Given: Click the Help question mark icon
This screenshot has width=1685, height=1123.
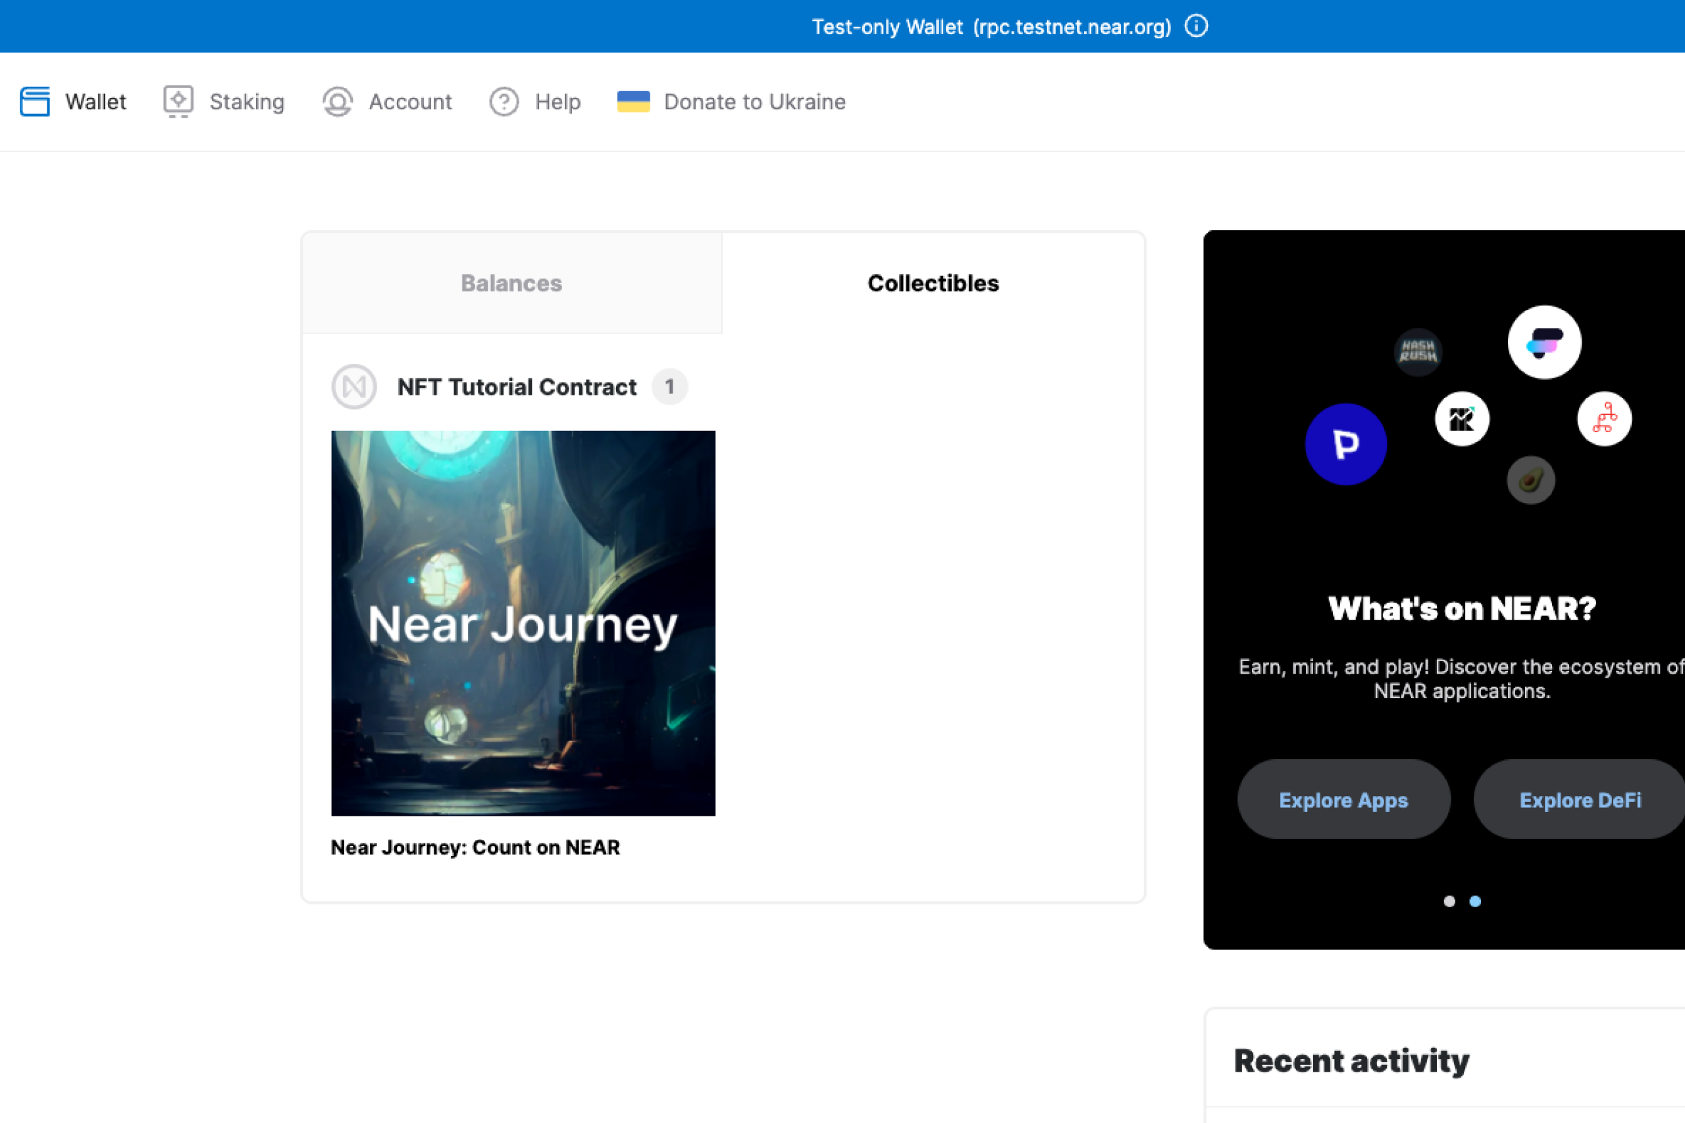Looking at the screenshot, I should [504, 101].
